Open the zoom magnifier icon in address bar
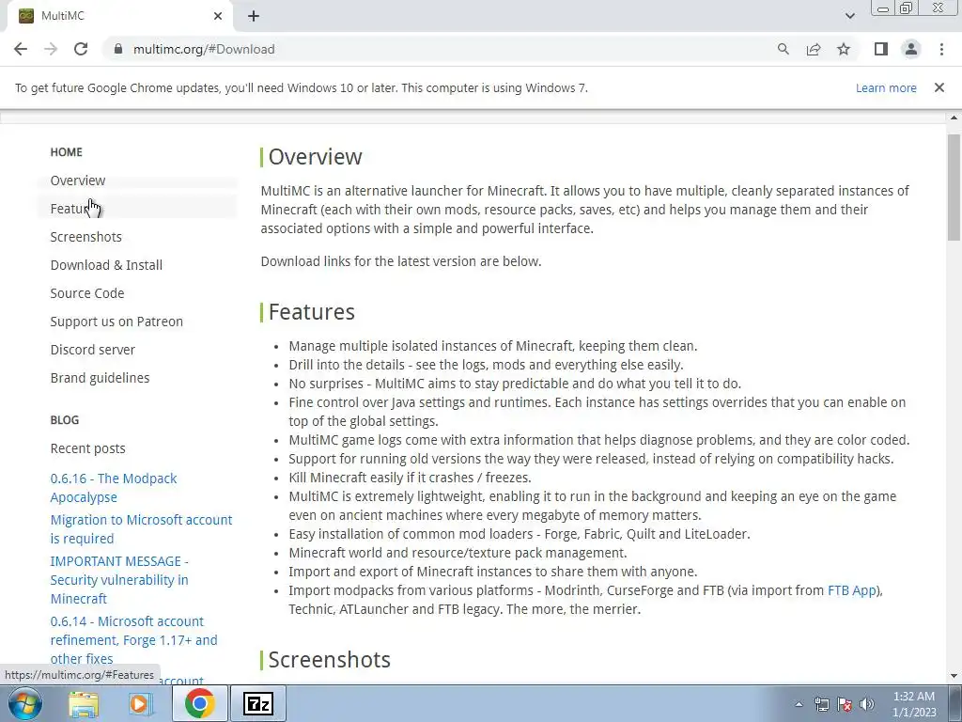This screenshot has width=962, height=722. (x=783, y=49)
